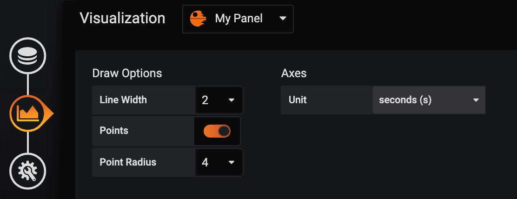
Task: Click the Death Star panel icon
Action: [199, 19]
